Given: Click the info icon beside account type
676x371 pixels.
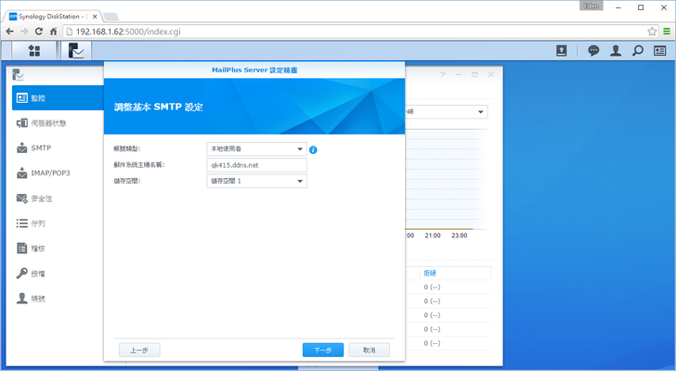Looking at the screenshot, I should [x=314, y=149].
